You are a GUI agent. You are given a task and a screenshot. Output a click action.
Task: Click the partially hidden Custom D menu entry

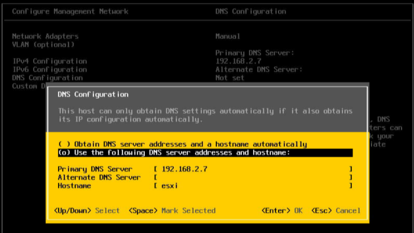[x=29, y=86]
